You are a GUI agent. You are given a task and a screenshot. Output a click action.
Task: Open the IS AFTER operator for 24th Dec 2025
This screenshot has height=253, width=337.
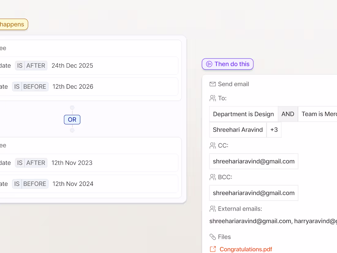(31, 66)
